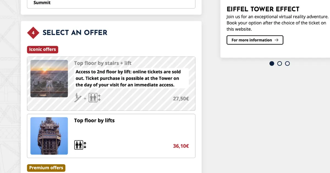
Task: Click the Eiffel Tower summit photo thumbnail
Action: coord(49,136)
